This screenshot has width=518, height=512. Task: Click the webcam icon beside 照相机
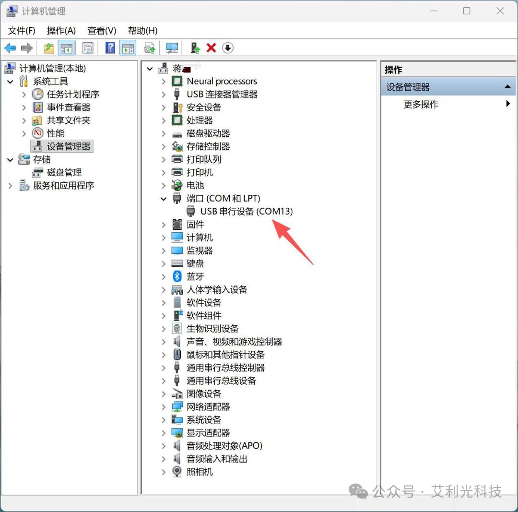pyautogui.click(x=177, y=472)
